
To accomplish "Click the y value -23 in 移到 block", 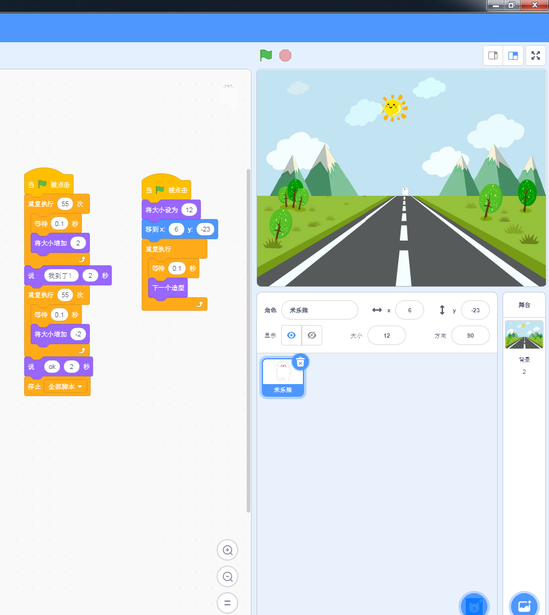I will point(206,229).
